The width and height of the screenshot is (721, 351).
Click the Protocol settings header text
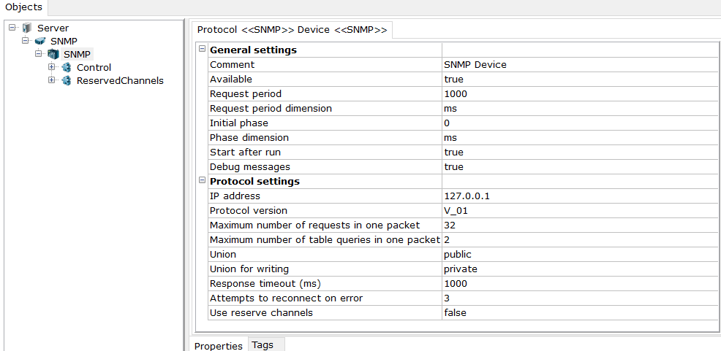point(254,181)
